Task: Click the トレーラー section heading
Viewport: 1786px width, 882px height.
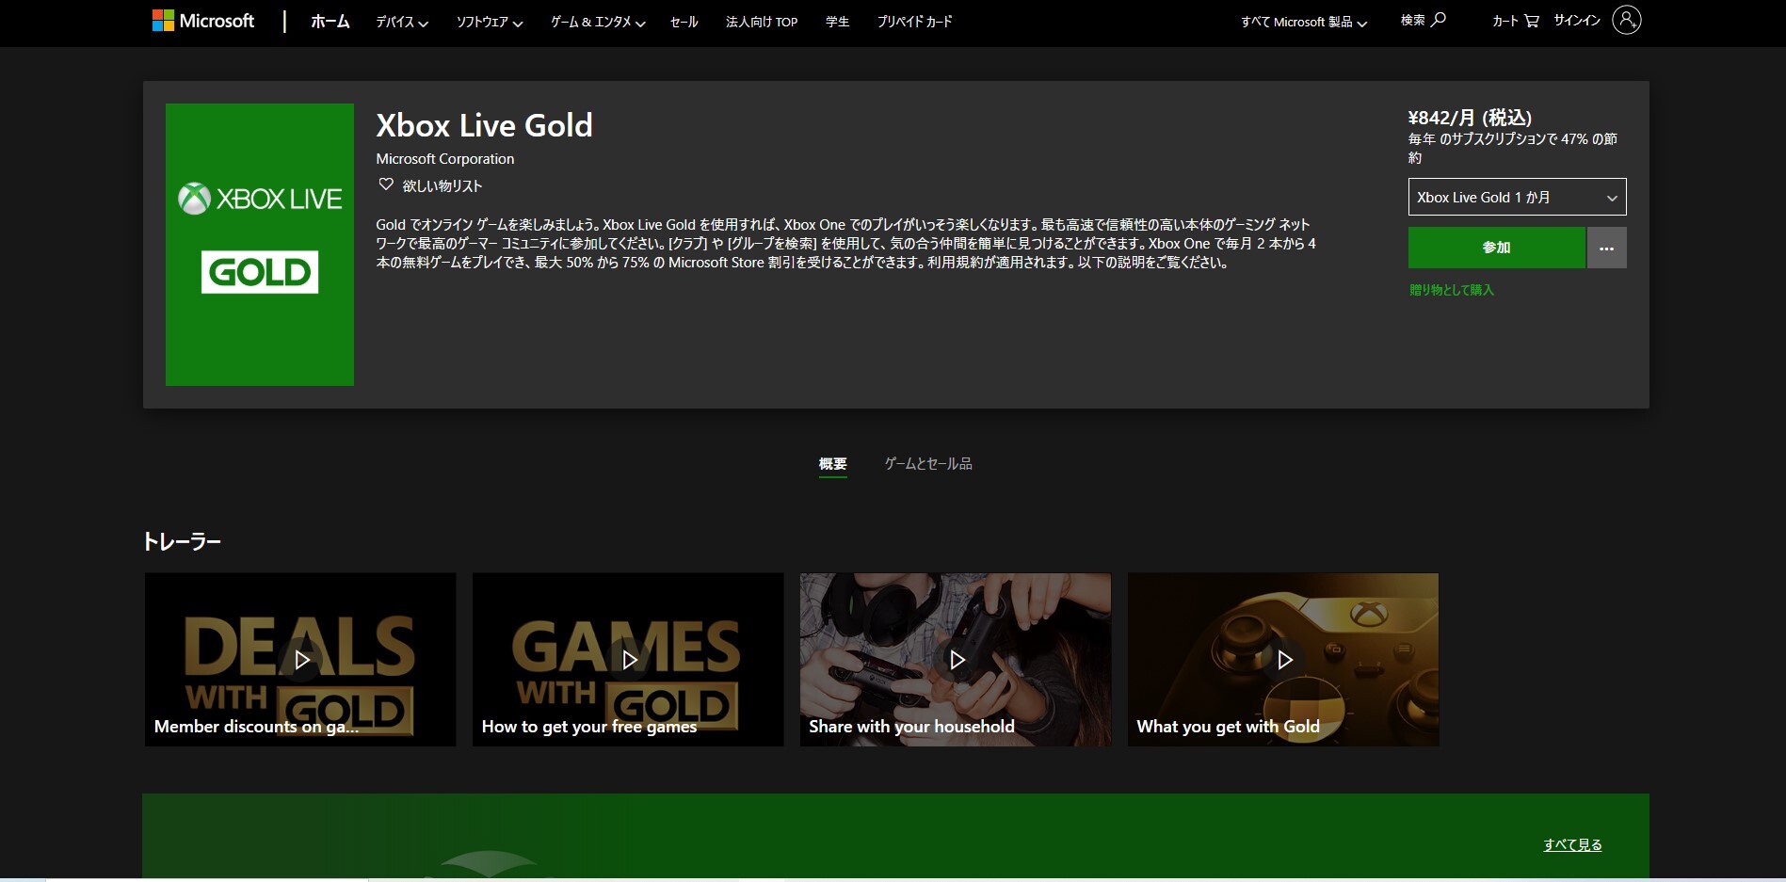Action: [182, 541]
